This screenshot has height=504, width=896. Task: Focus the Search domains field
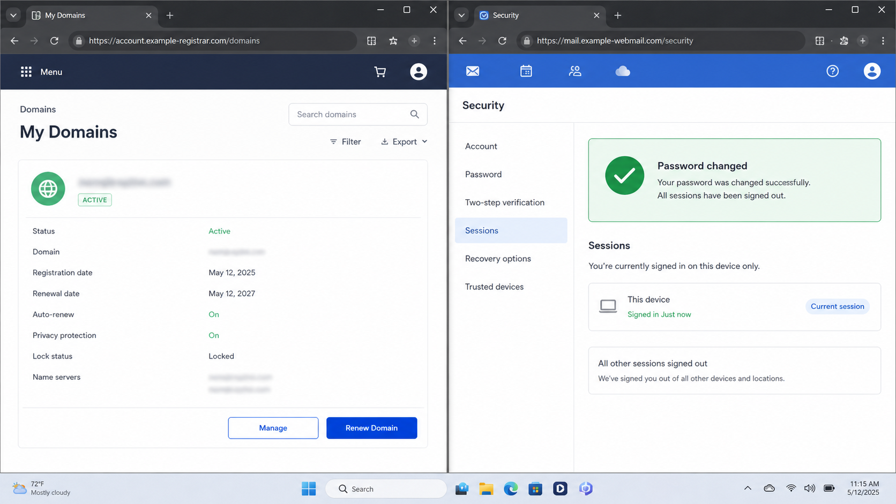pos(358,114)
